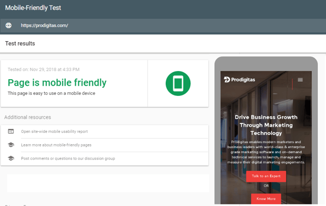Click the Test results heading
This screenshot has height=206, width=326.
20,43
